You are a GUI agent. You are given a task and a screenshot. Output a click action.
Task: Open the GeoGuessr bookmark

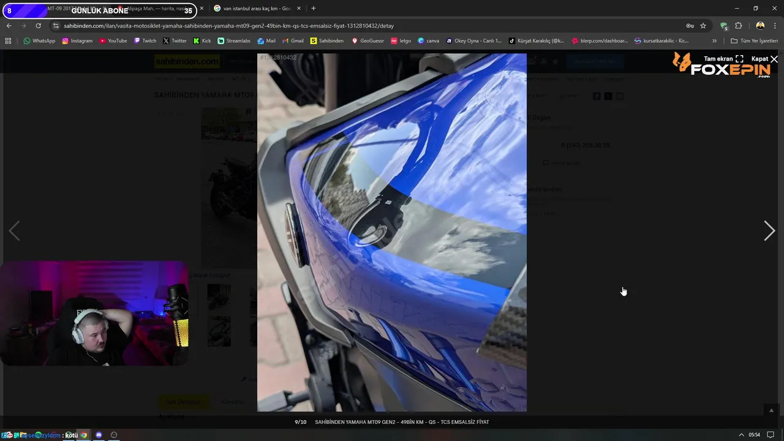[368, 40]
